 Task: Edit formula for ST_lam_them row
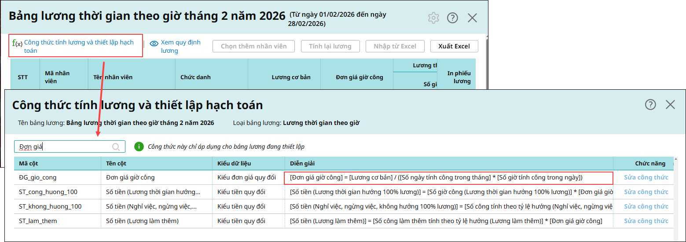646,221
